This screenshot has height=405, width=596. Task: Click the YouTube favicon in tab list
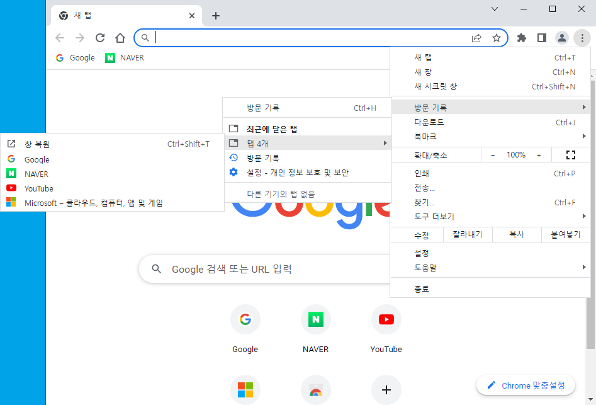pyautogui.click(x=11, y=188)
